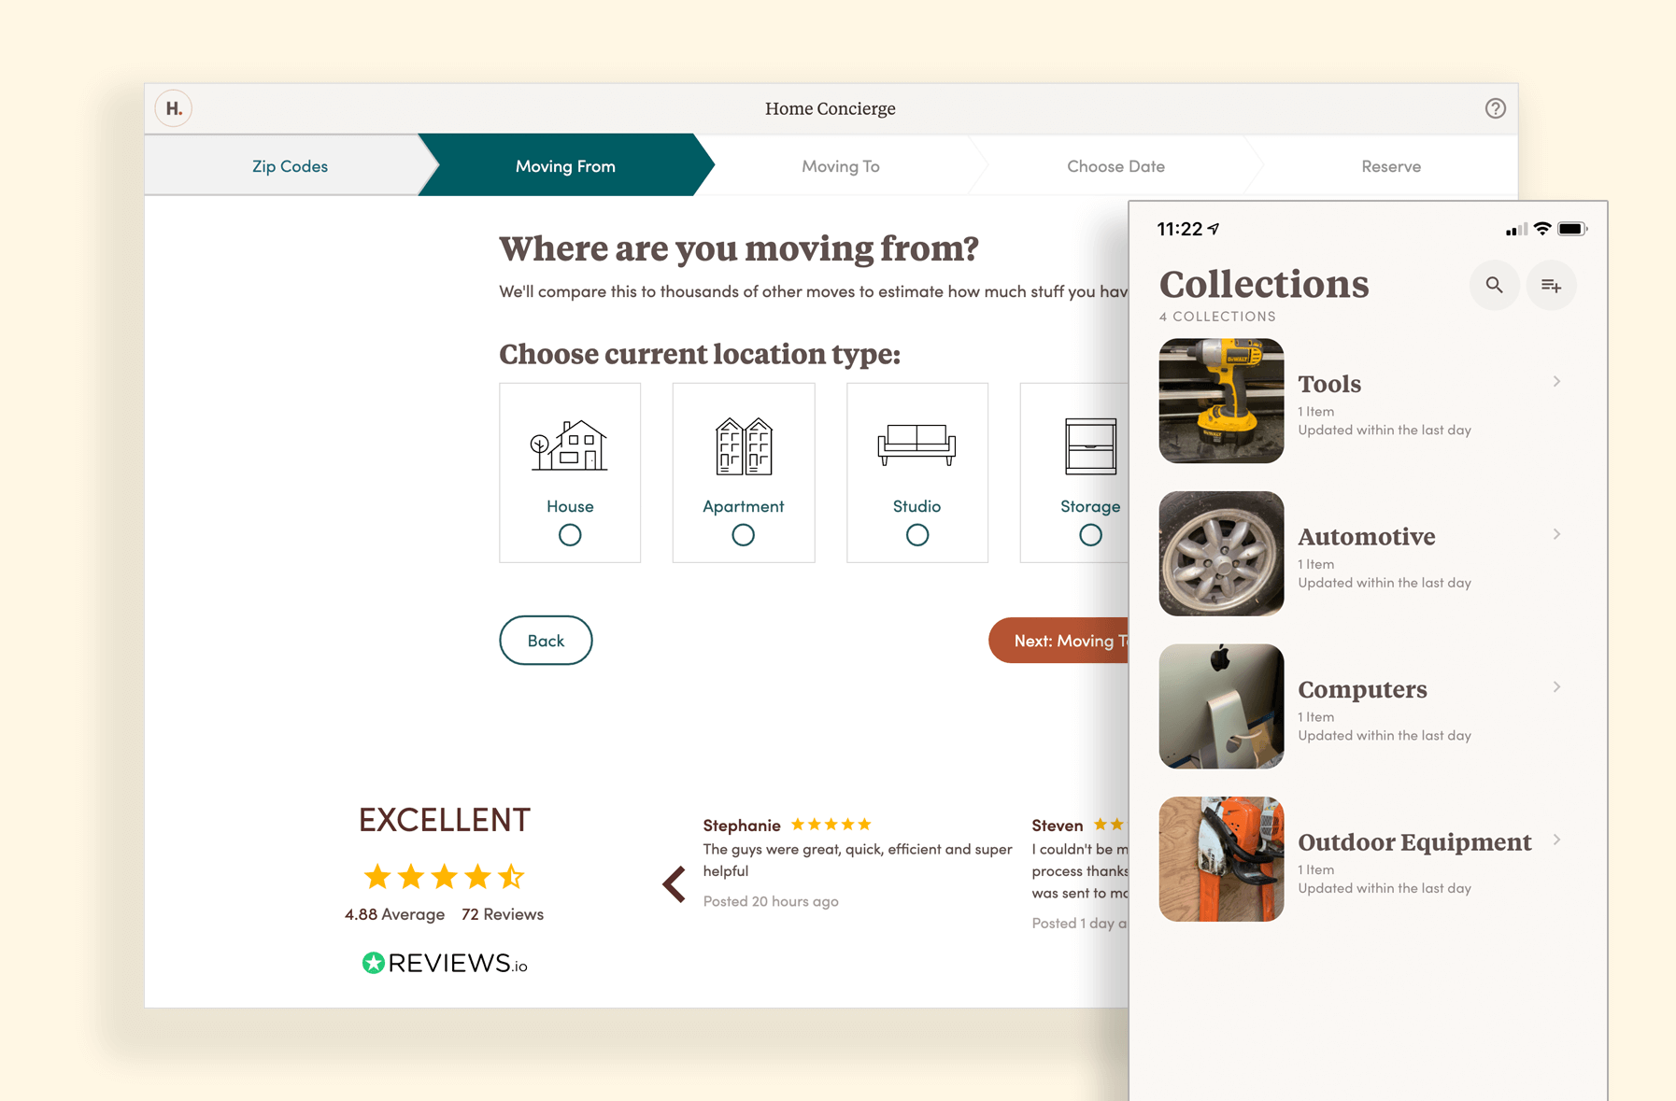This screenshot has height=1101, width=1676.
Task: Open the Computers iMac thumbnail
Action: [1221, 706]
